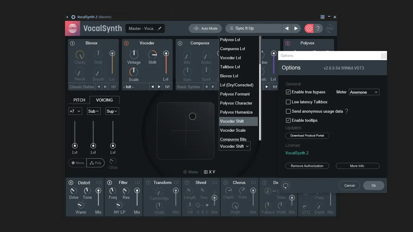Open the Vocoder Shift parameter dropdown
413x232 pixels.
pyautogui.click(x=235, y=146)
